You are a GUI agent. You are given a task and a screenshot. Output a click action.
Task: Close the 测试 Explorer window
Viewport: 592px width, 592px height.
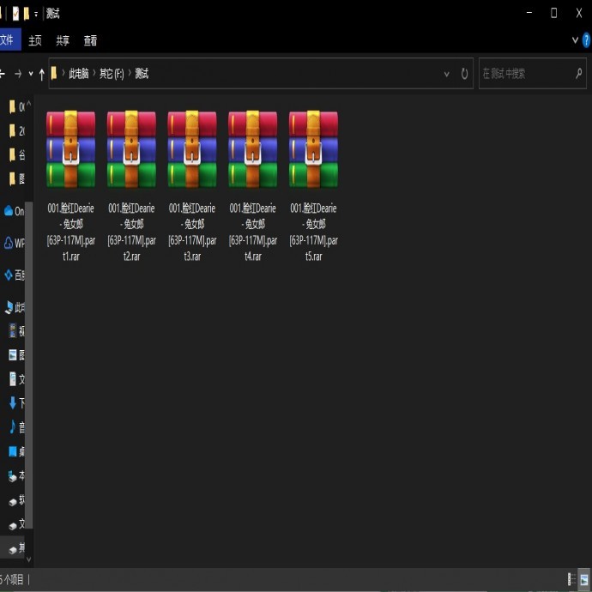(579, 13)
